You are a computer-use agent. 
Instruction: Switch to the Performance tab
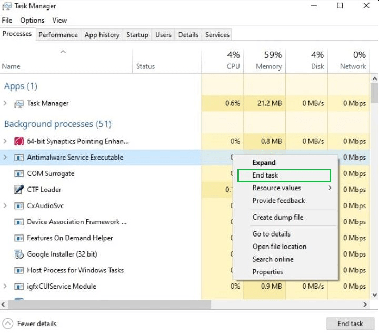tap(58, 35)
